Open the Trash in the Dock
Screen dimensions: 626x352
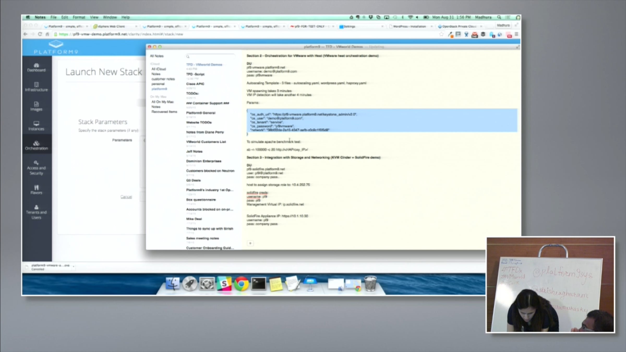(x=370, y=284)
